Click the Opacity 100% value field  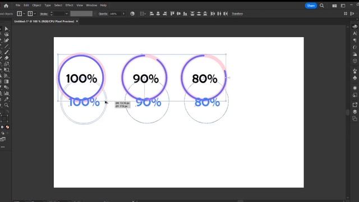(115, 13)
